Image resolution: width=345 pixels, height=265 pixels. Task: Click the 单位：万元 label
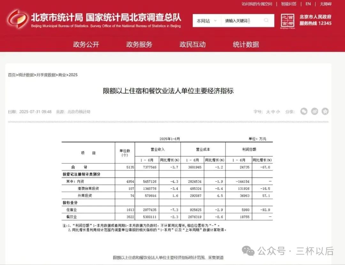click(257, 139)
